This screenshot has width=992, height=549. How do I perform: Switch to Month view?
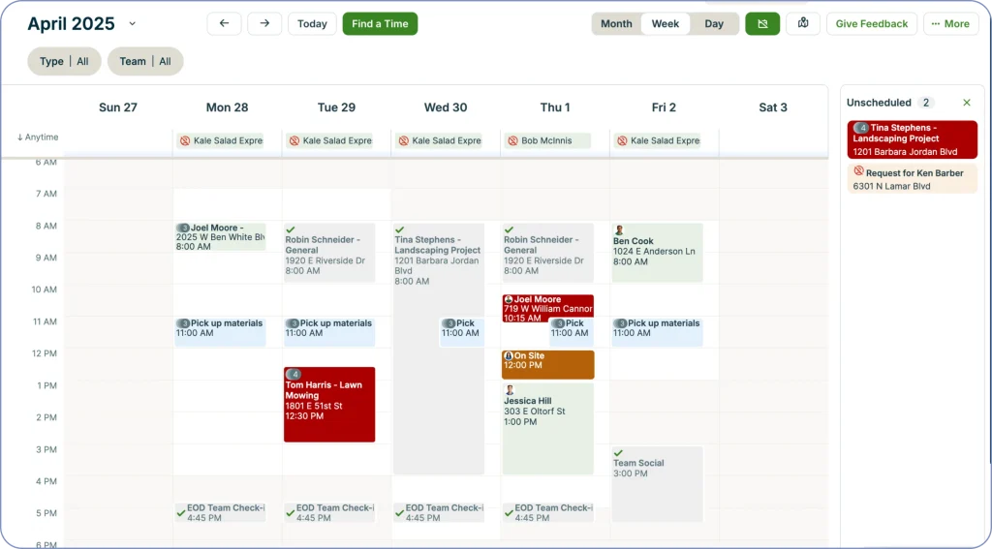[x=616, y=23]
